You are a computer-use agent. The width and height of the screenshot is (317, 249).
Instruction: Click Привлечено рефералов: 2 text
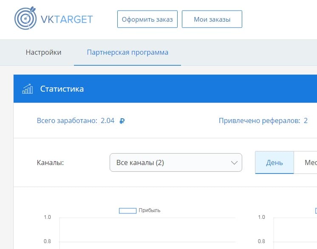tap(263, 120)
